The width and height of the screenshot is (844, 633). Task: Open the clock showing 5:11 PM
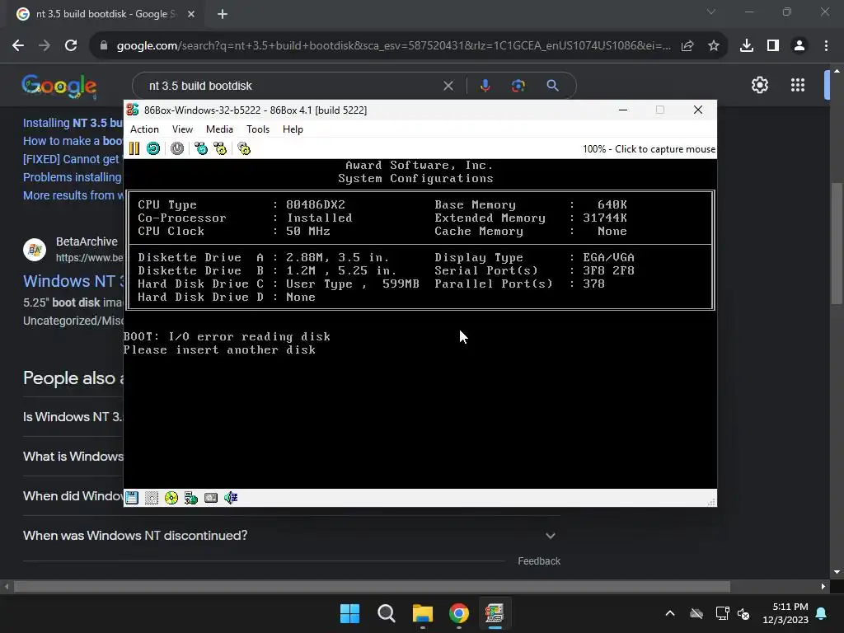pos(785,613)
